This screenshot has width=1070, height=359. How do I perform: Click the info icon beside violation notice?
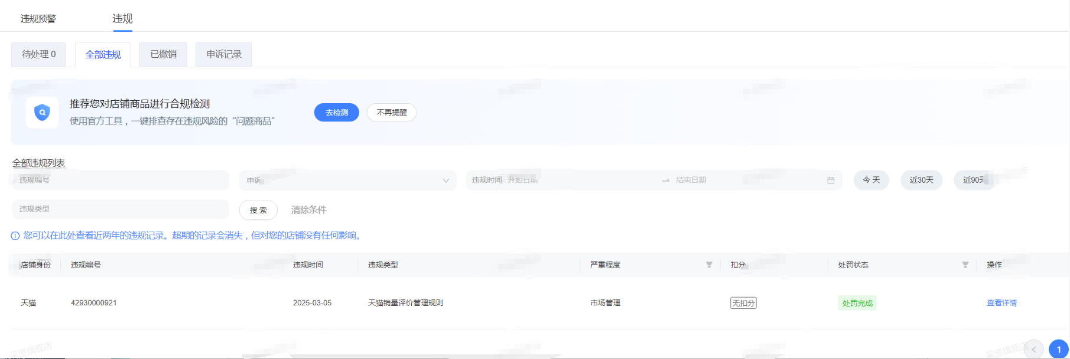click(15, 236)
